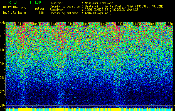175x111 pixels.
Task: Click the observer name Masayuki Kobayashi
Action: pyautogui.click(x=100, y=3)
